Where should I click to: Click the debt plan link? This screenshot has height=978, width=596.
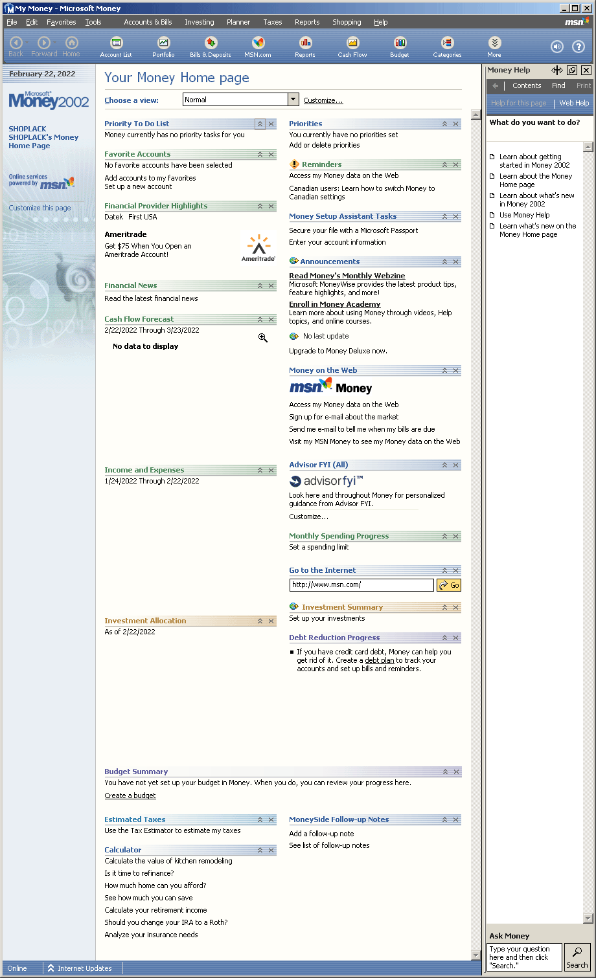pos(380,660)
